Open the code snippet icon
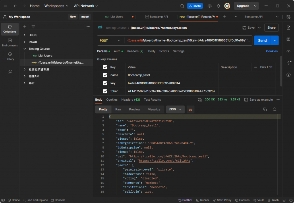The image size is (294, 203). click(x=289, y=51)
